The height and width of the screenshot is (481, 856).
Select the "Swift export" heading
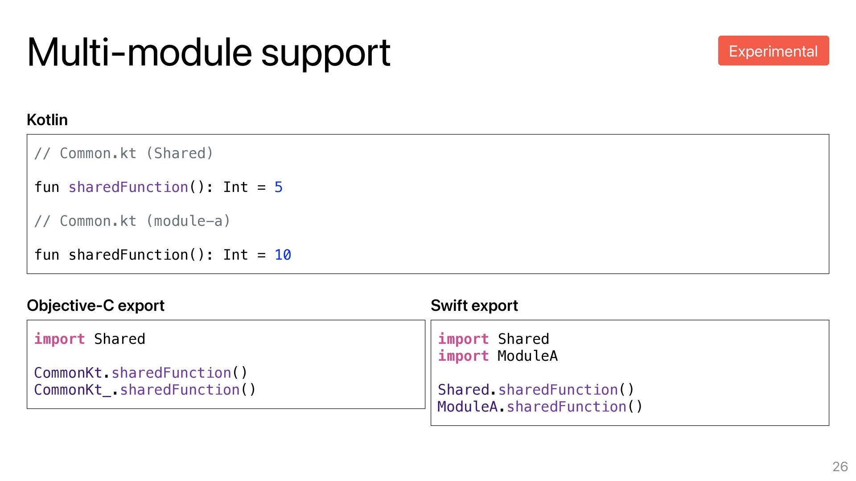474,306
